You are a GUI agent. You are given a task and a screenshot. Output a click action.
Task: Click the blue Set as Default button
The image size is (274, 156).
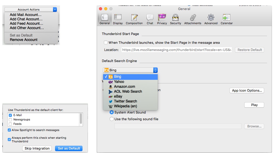[x=69, y=149]
